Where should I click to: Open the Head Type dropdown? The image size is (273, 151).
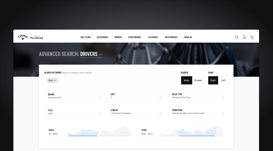point(223,97)
